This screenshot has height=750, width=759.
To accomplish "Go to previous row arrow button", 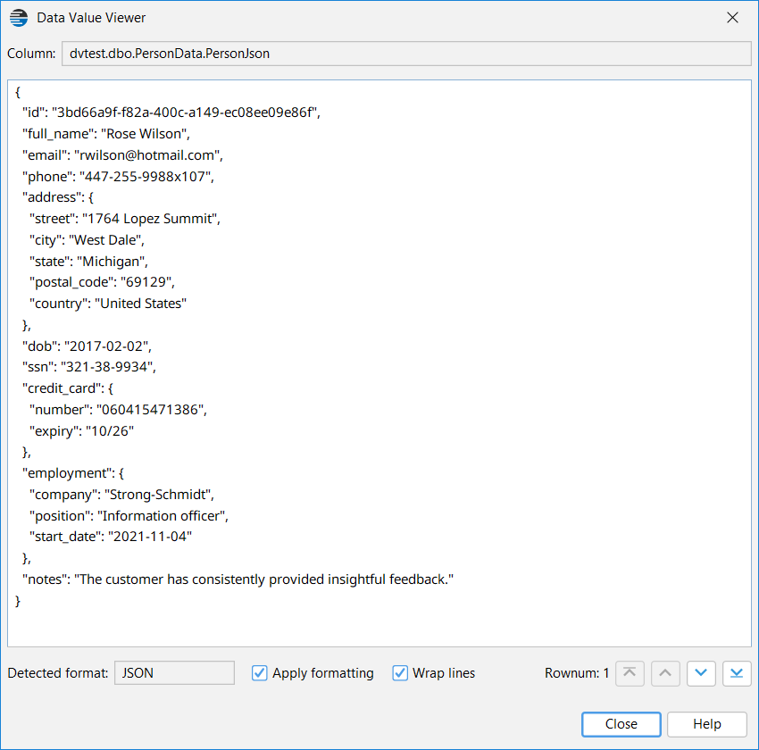I will point(665,673).
